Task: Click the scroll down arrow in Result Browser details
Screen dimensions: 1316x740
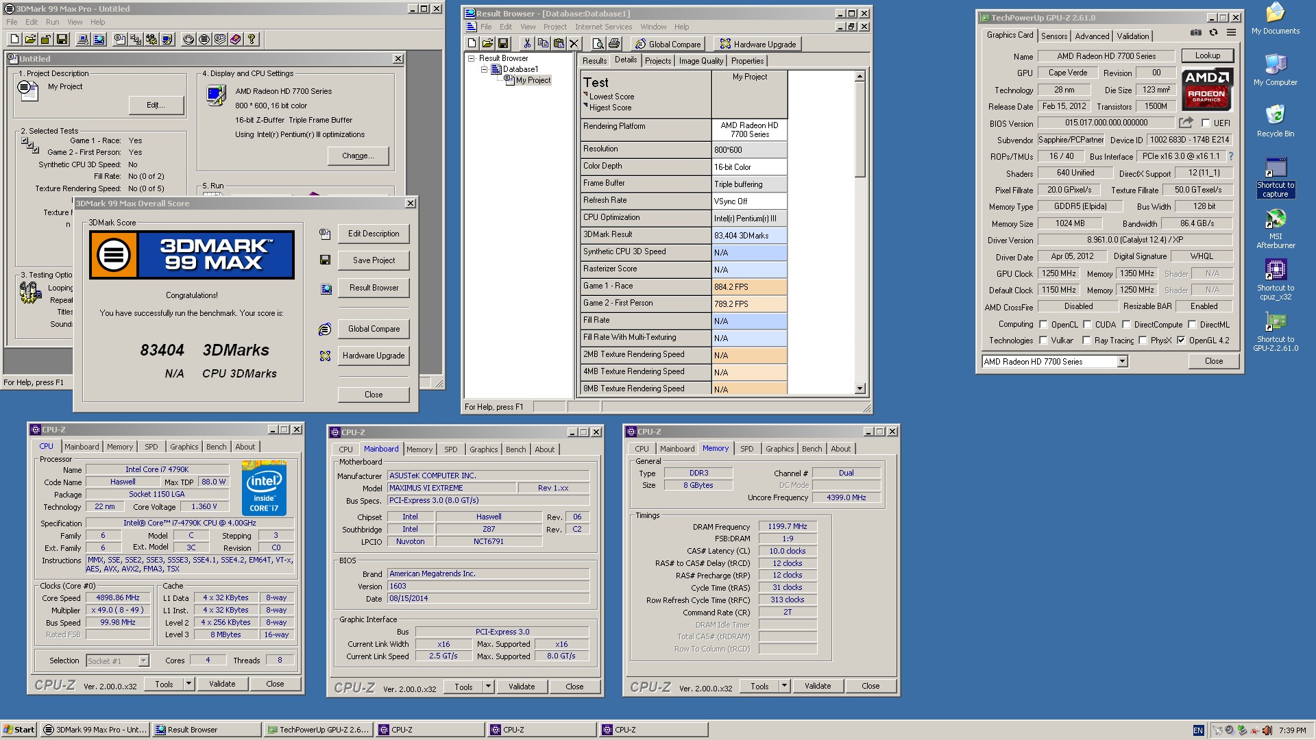Action: click(860, 388)
